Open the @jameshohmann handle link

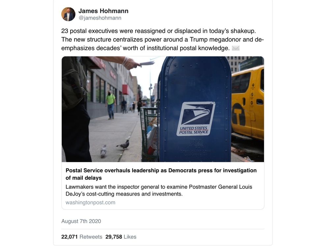(x=100, y=18)
